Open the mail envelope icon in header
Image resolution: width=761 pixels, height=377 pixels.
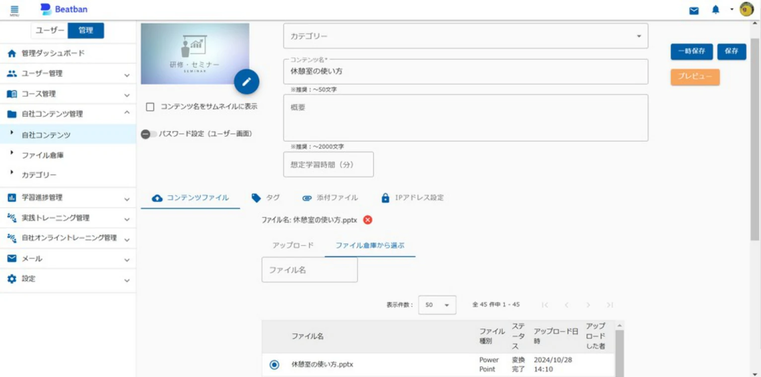tap(694, 10)
